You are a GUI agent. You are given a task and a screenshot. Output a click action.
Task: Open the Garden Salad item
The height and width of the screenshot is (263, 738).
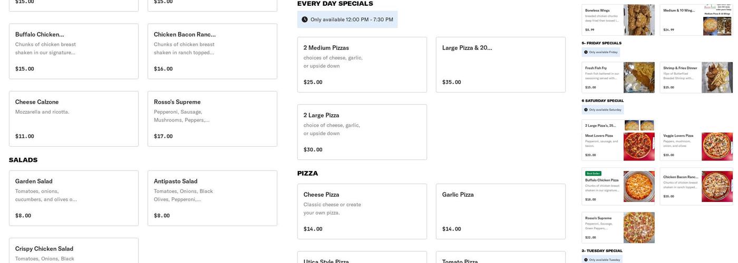(73, 198)
